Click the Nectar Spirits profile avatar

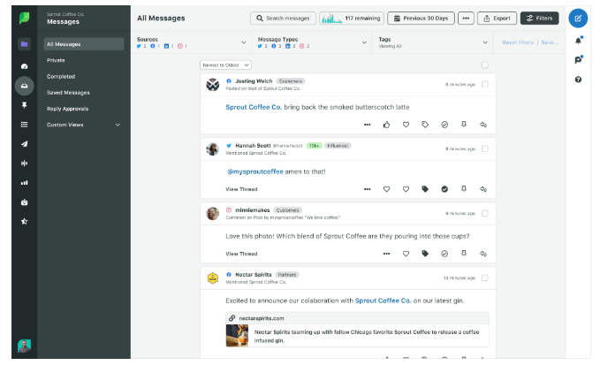(213, 278)
